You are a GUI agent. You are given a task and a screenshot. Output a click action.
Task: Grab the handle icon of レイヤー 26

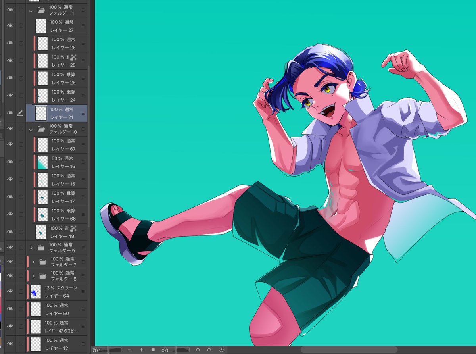(83, 43)
